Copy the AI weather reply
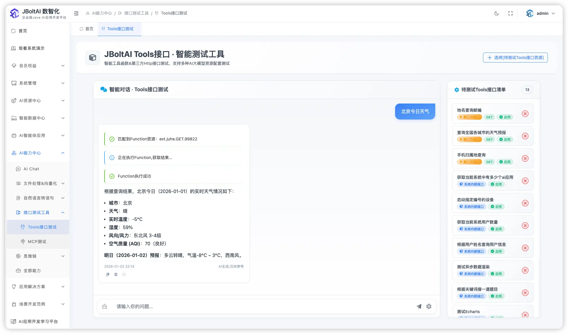The width and height of the screenshot is (568, 334). click(x=108, y=274)
